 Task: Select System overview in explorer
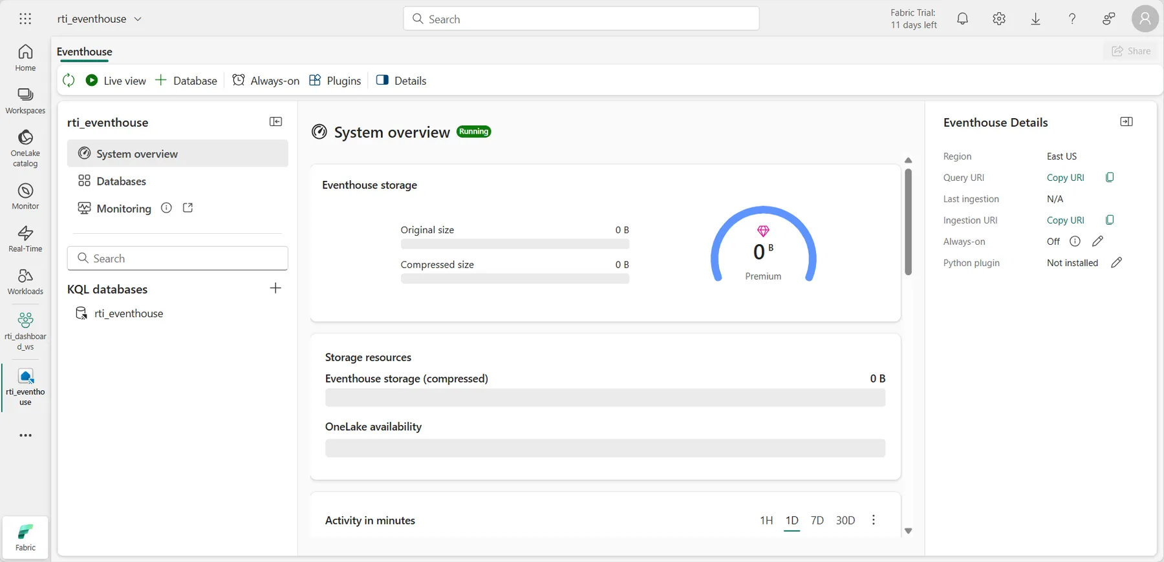coord(177,154)
